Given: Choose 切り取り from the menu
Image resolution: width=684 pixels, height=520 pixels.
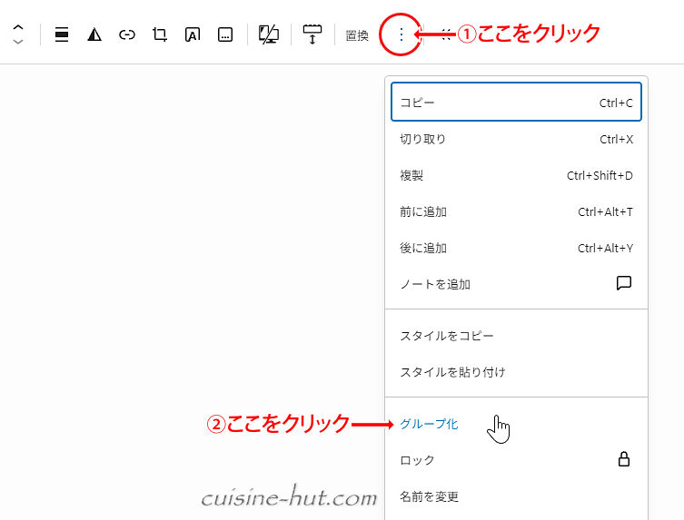Looking at the screenshot, I should 516,139.
